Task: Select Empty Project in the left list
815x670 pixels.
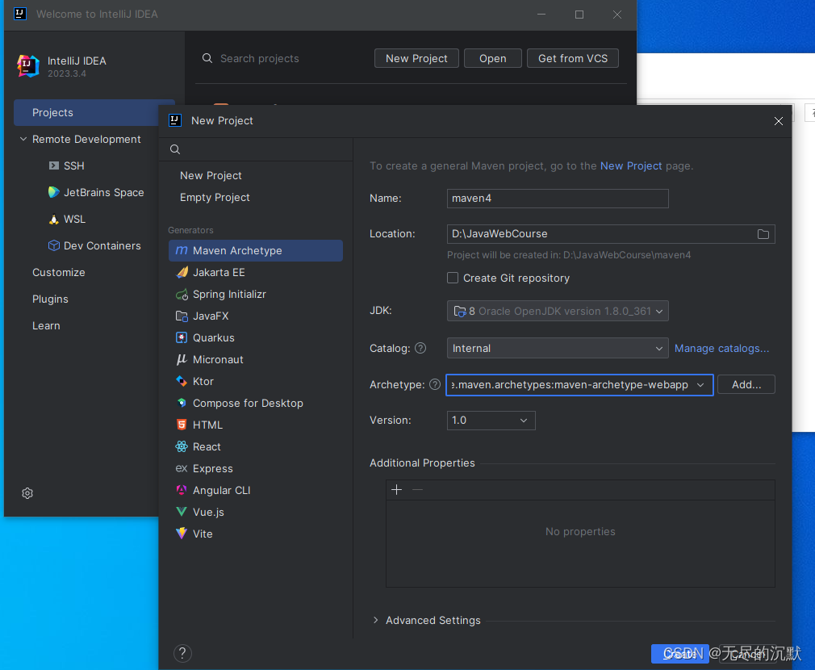Action: [x=215, y=198]
